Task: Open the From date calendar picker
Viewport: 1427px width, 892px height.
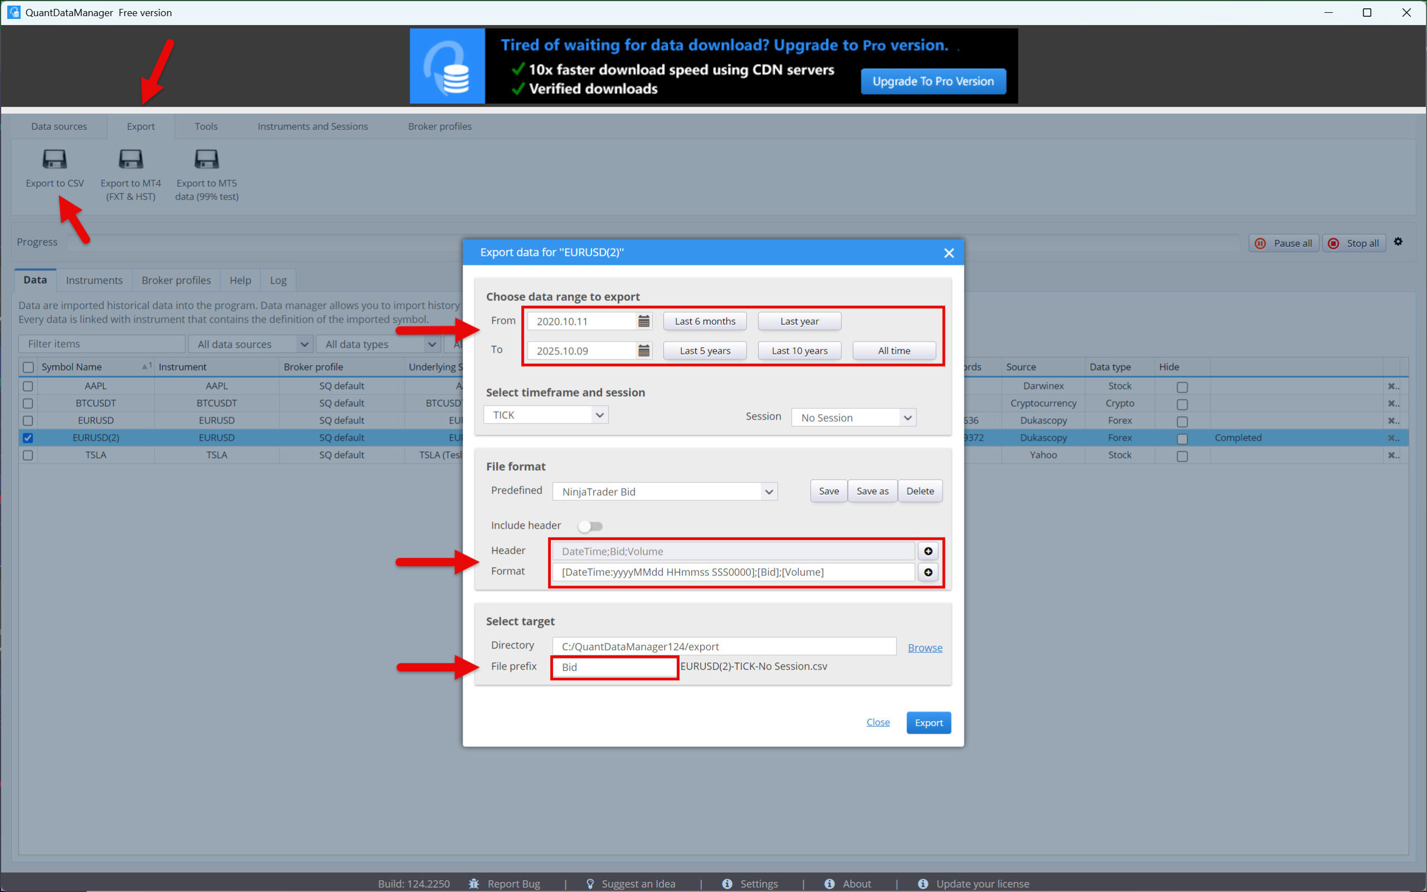Action: tap(643, 321)
